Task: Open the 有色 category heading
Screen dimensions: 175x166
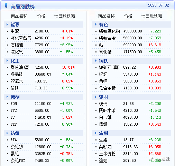Action: [103, 25]
